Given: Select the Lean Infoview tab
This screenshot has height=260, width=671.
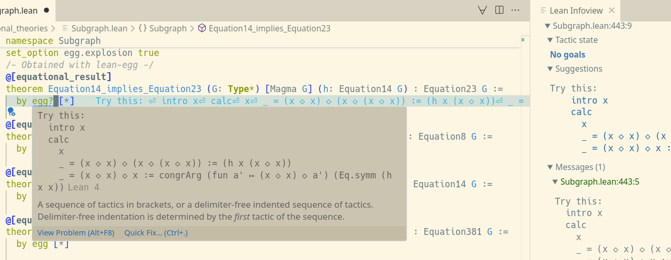Looking at the screenshot, I should point(576,10).
